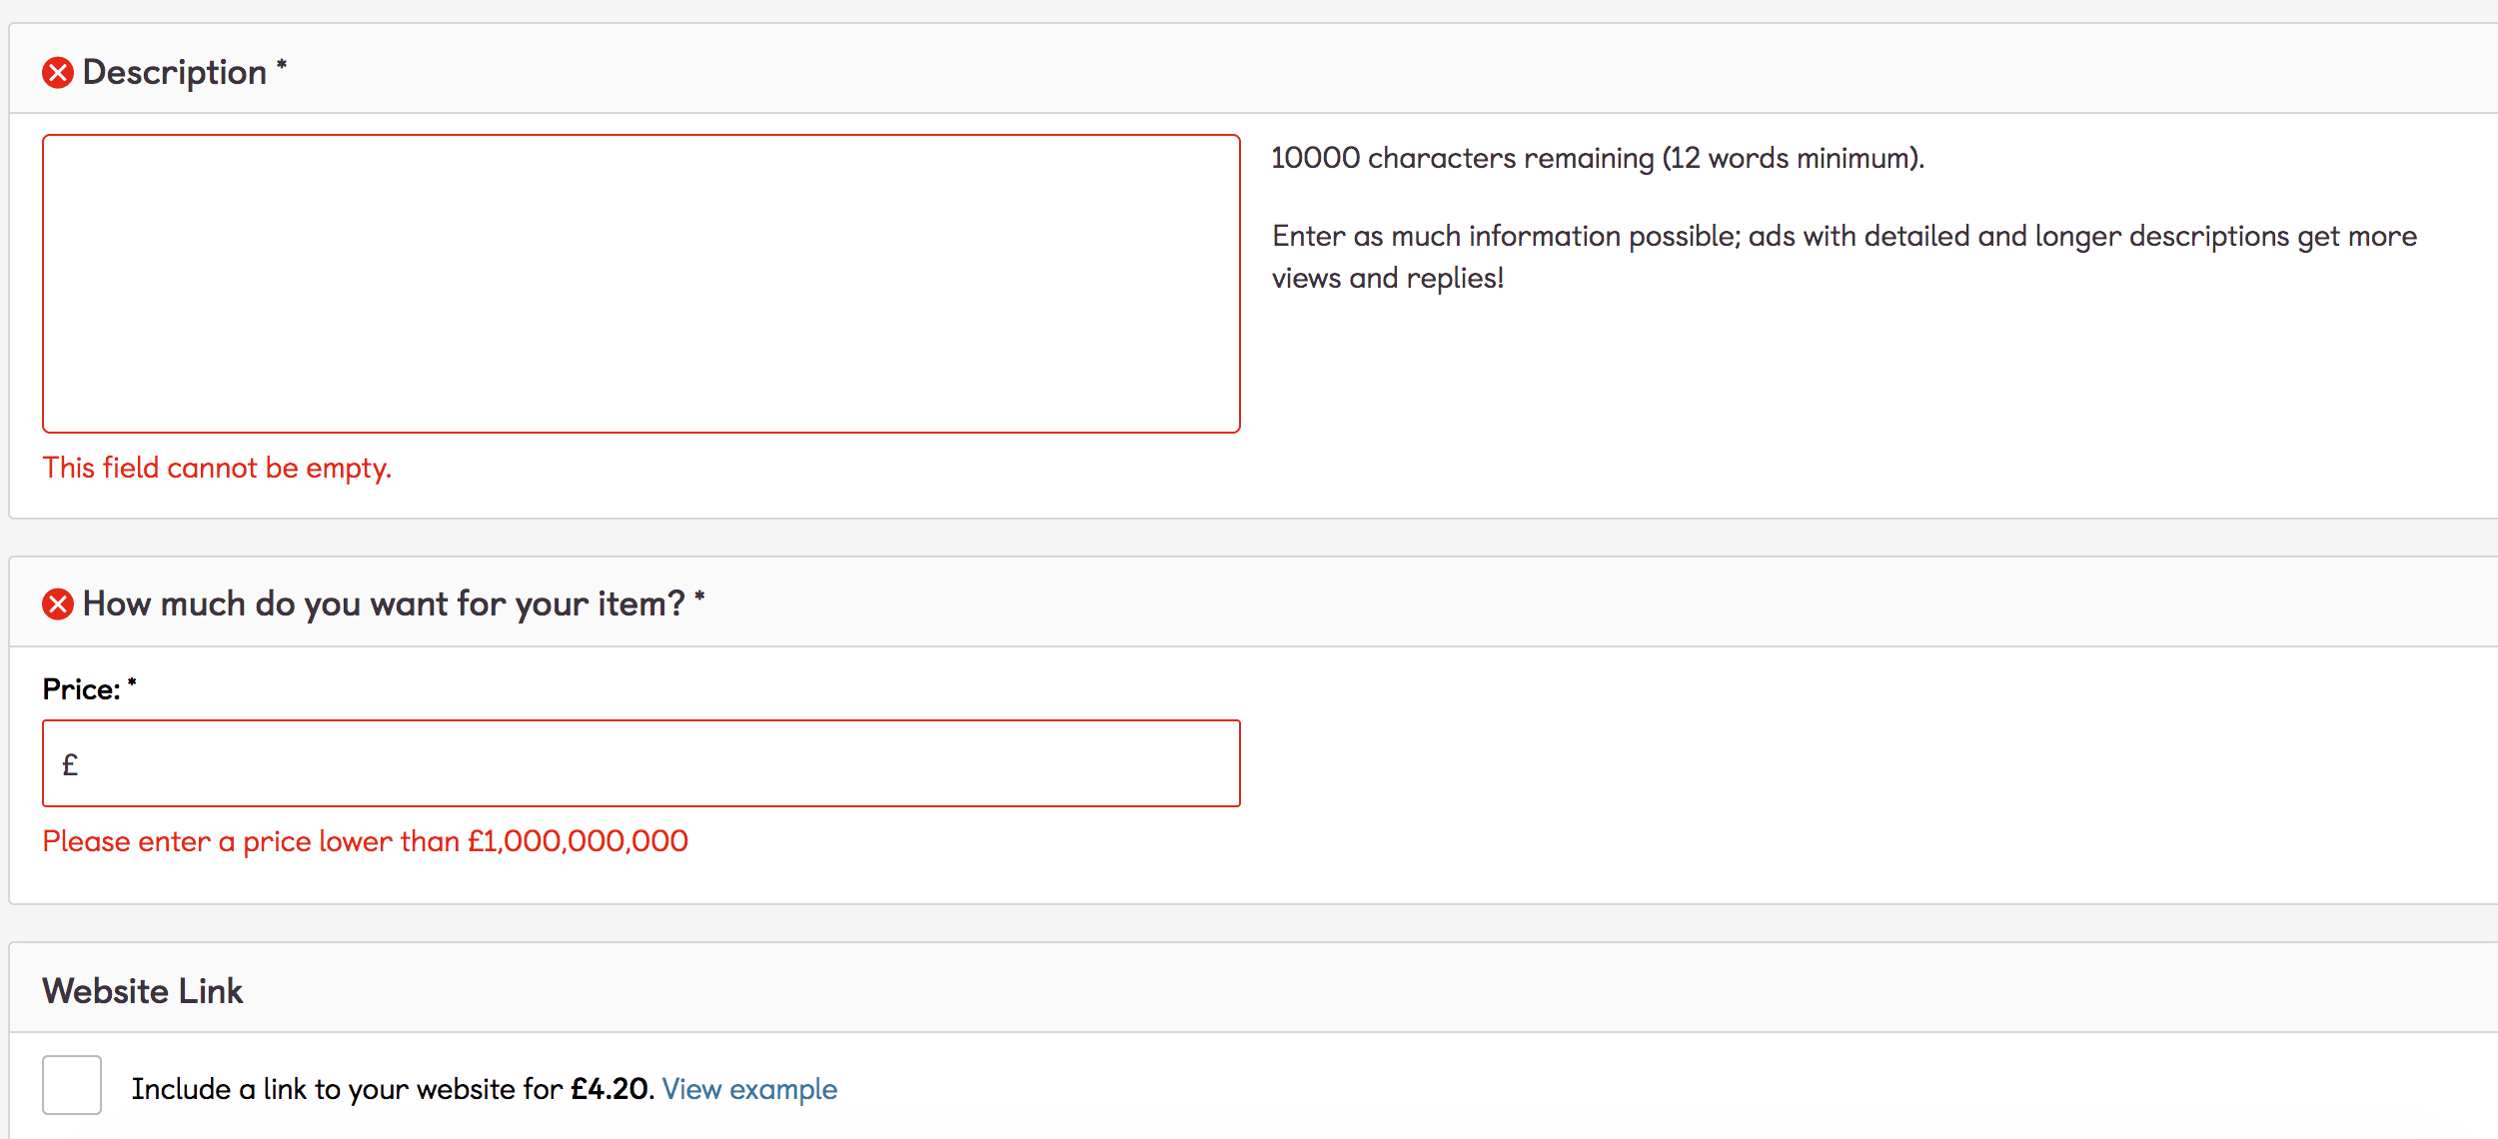Image resolution: width=2498 pixels, height=1139 pixels.
Task: Click the 'Include a link to your website' label
Action: 347,1089
